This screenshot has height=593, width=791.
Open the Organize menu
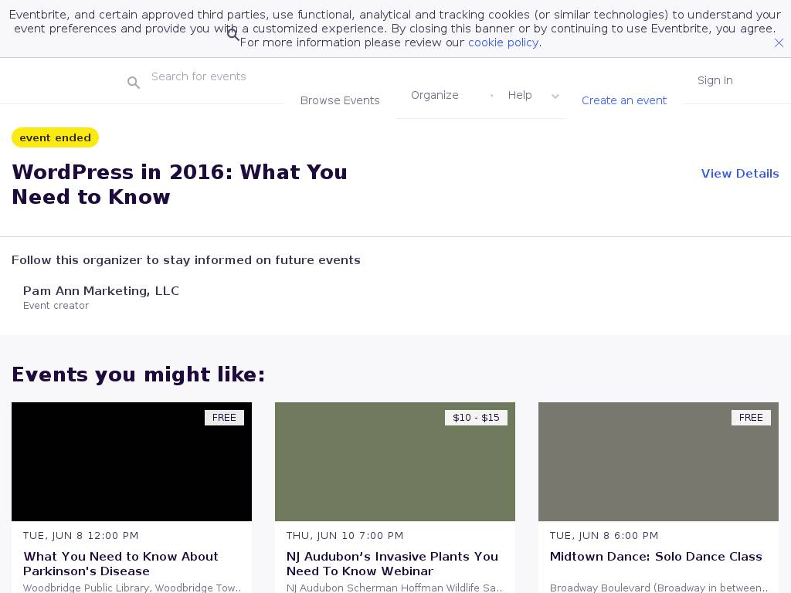point(434,95)
